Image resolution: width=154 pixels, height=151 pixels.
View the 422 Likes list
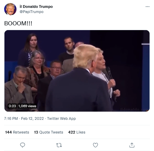click(77, 132)
